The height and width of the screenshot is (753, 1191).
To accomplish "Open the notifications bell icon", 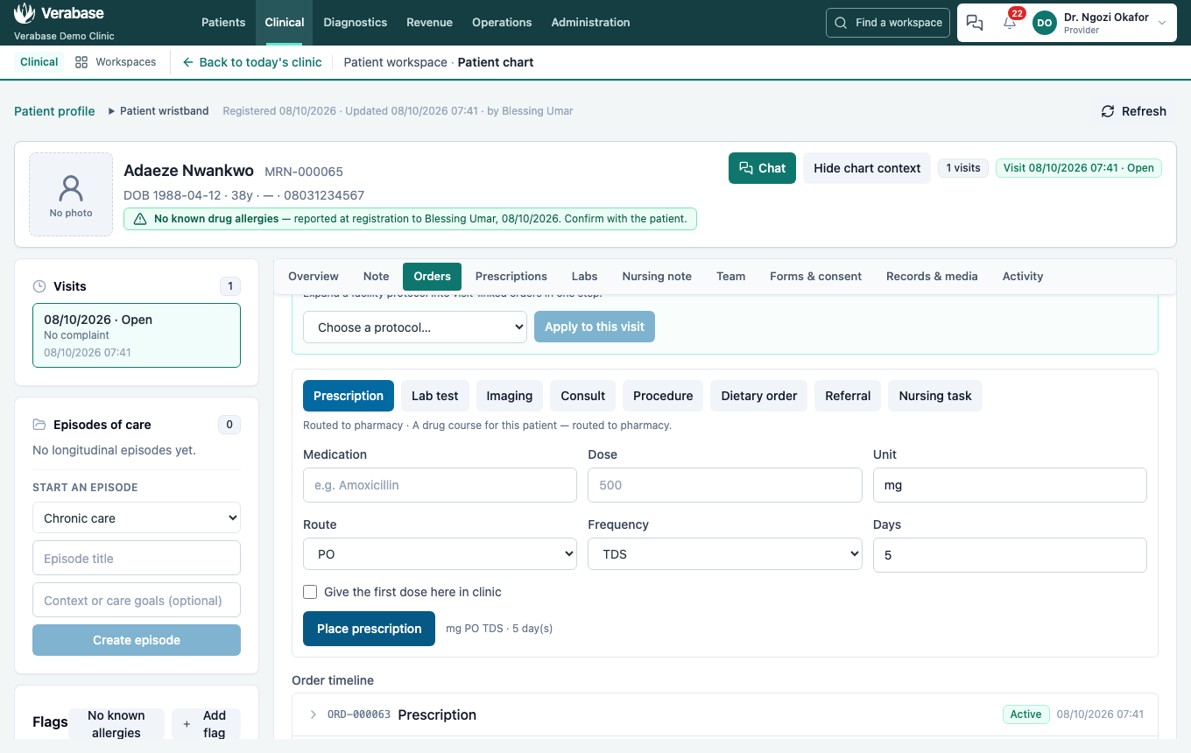I will [1010, 23].
